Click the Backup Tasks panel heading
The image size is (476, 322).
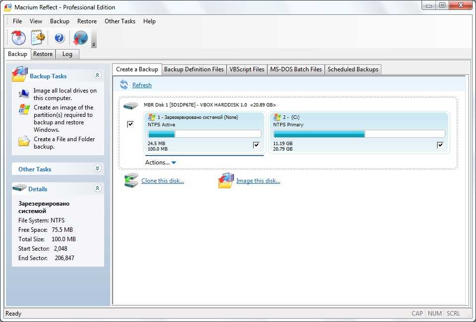tap(48, 76)
